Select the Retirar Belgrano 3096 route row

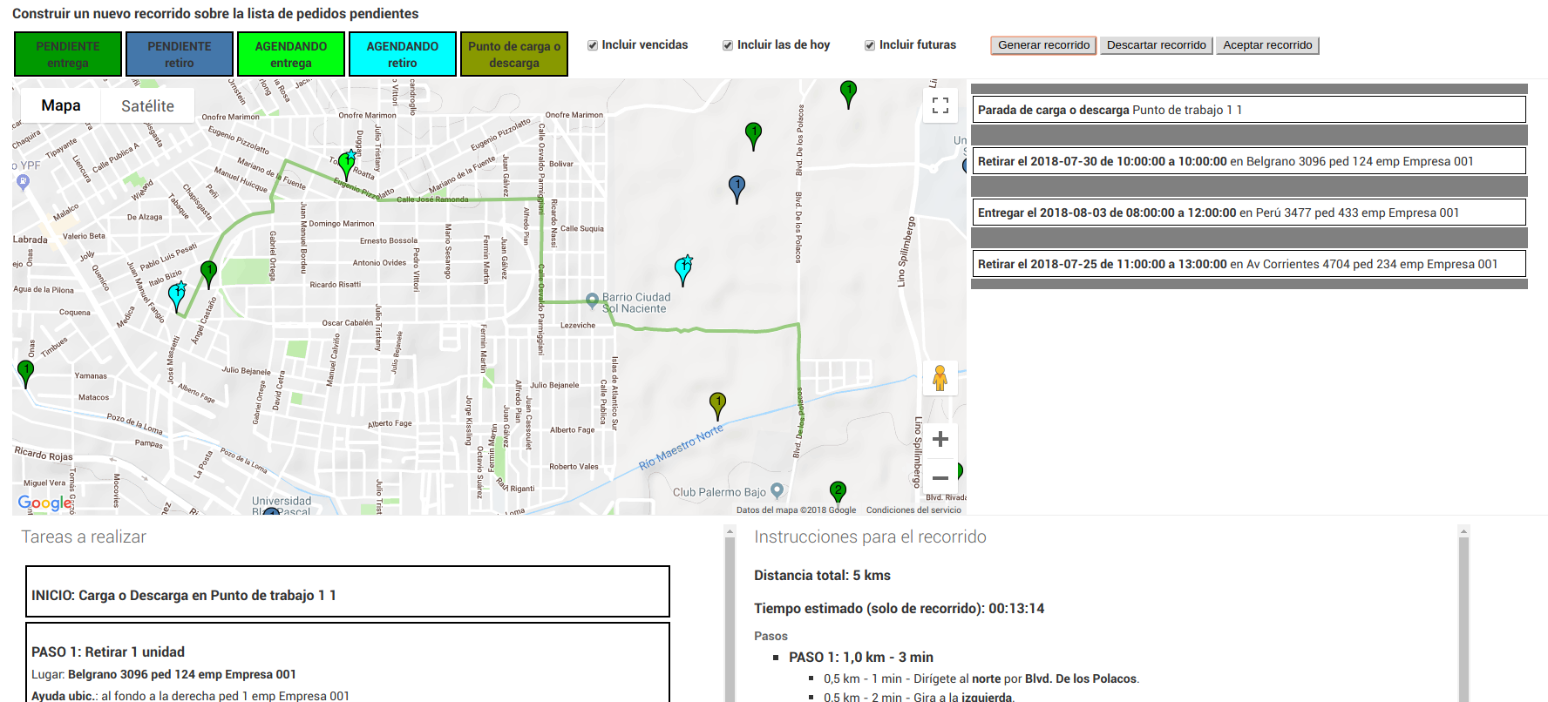(x=1249, y=161)
